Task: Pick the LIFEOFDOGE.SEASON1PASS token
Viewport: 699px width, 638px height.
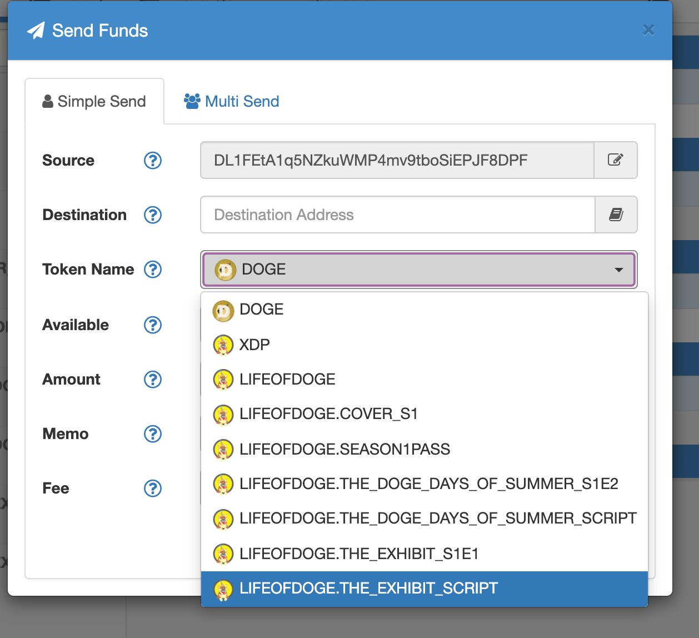Action: (425, 449)
